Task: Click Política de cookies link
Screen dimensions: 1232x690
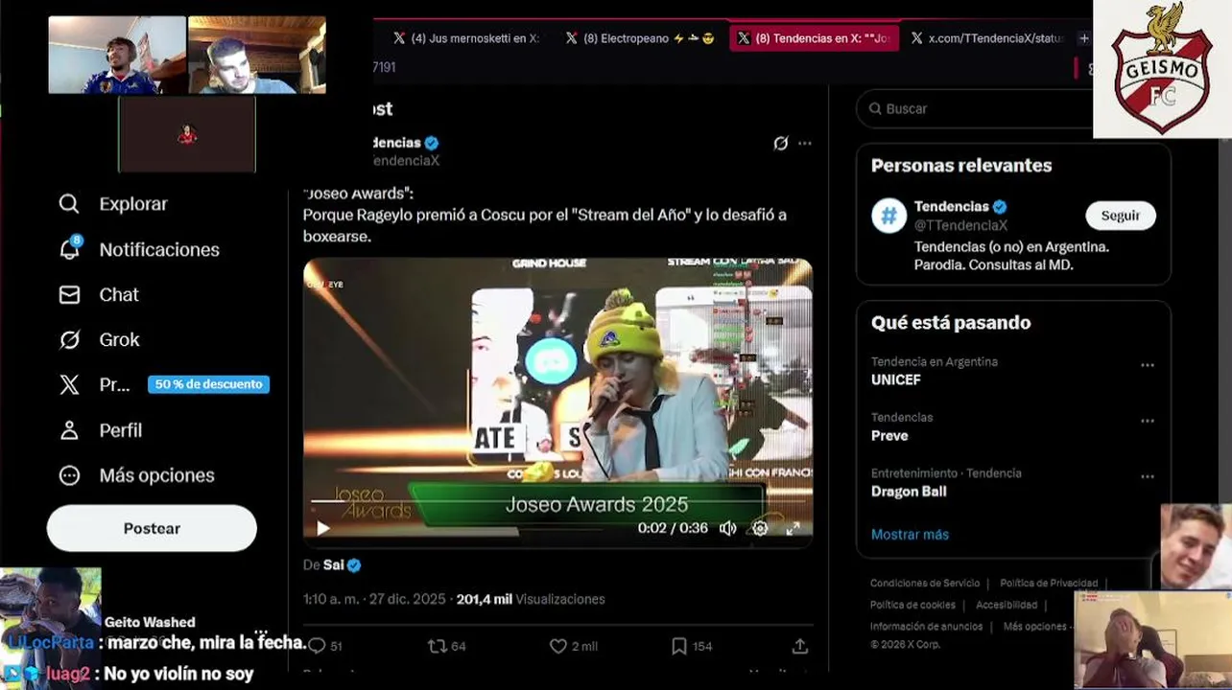Action: click(x=912, y=605)
